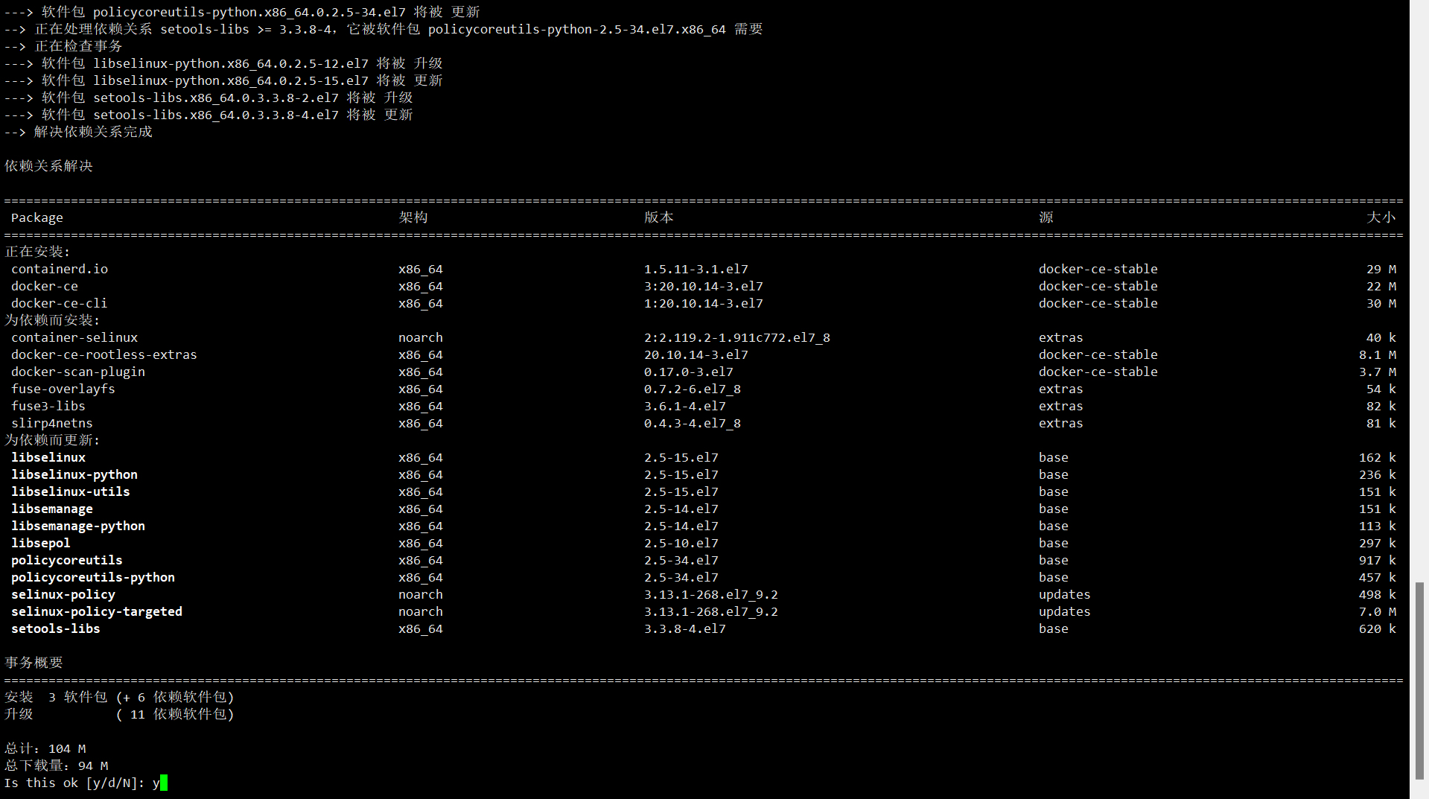Click the libselinux-python 2.5-12.el7 log line
The width and height of the screenshot is (1429, 799).
coord(223,63)
